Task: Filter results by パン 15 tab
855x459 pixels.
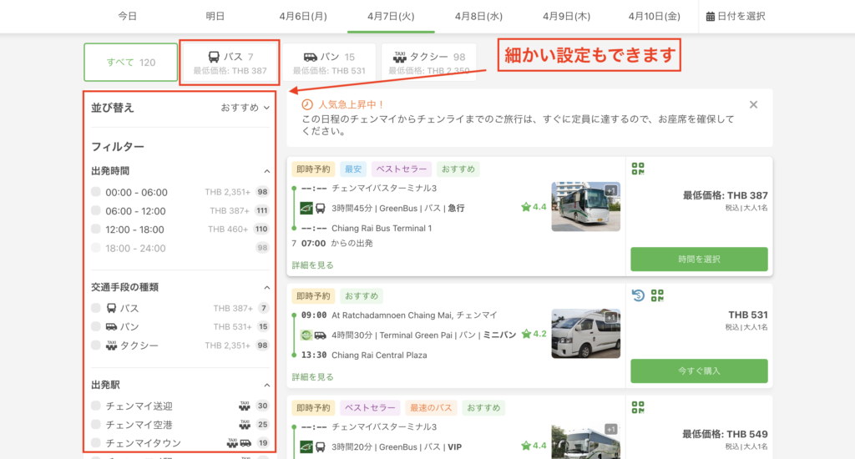Action: point(329,62)
